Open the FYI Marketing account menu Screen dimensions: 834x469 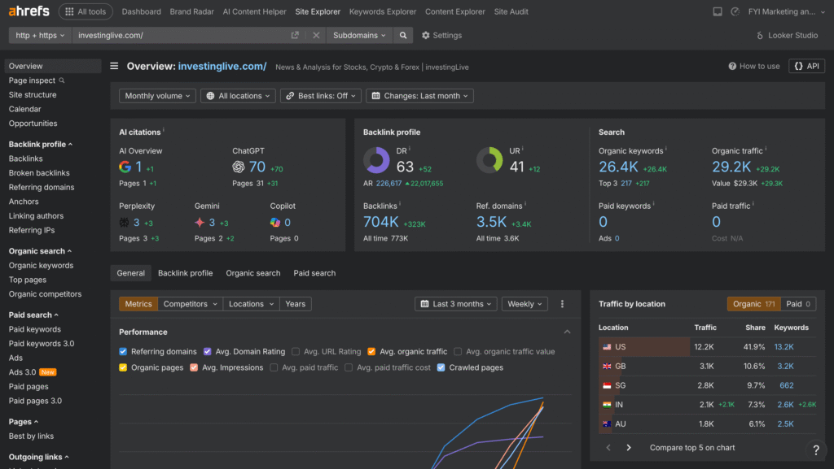786,11
